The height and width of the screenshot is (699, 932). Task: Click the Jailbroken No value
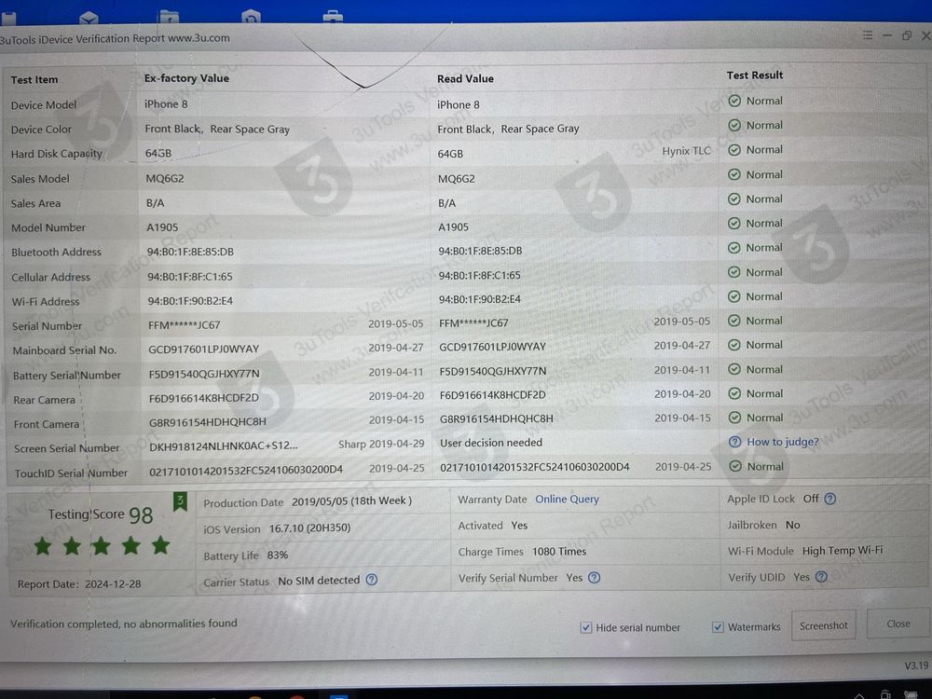click(792, 525)
